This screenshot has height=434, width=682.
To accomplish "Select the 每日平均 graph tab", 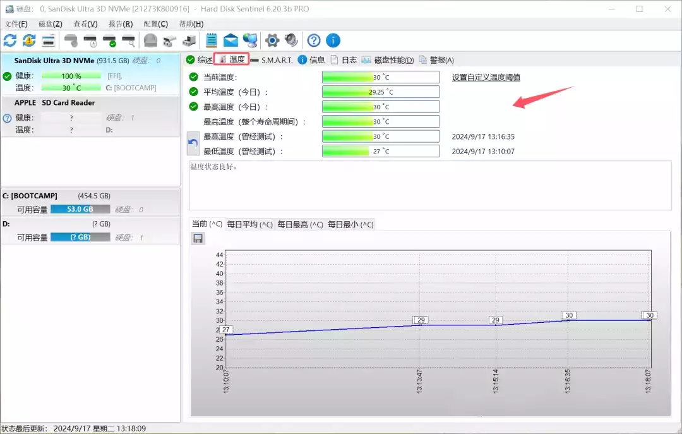I will tap(249, 224).
